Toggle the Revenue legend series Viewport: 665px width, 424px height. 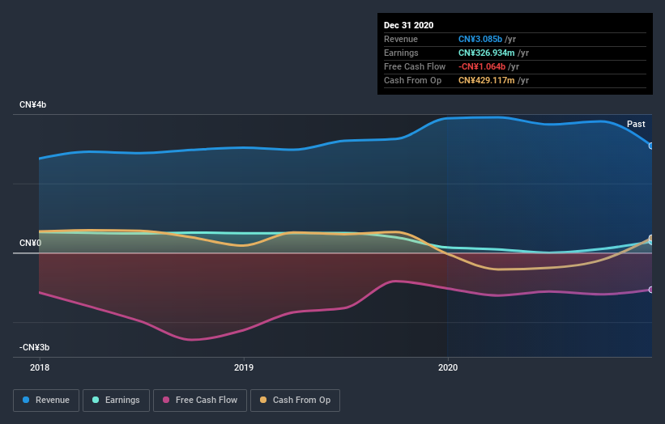pos(46,401)
